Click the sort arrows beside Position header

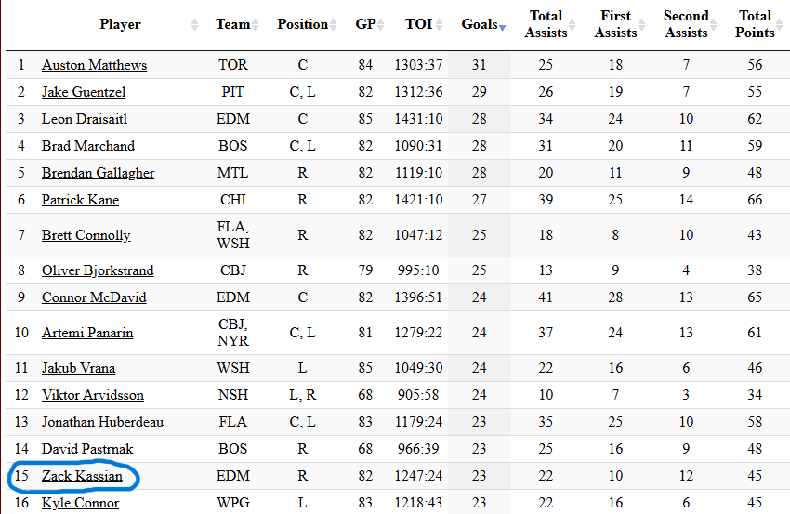tap(335, 25)
